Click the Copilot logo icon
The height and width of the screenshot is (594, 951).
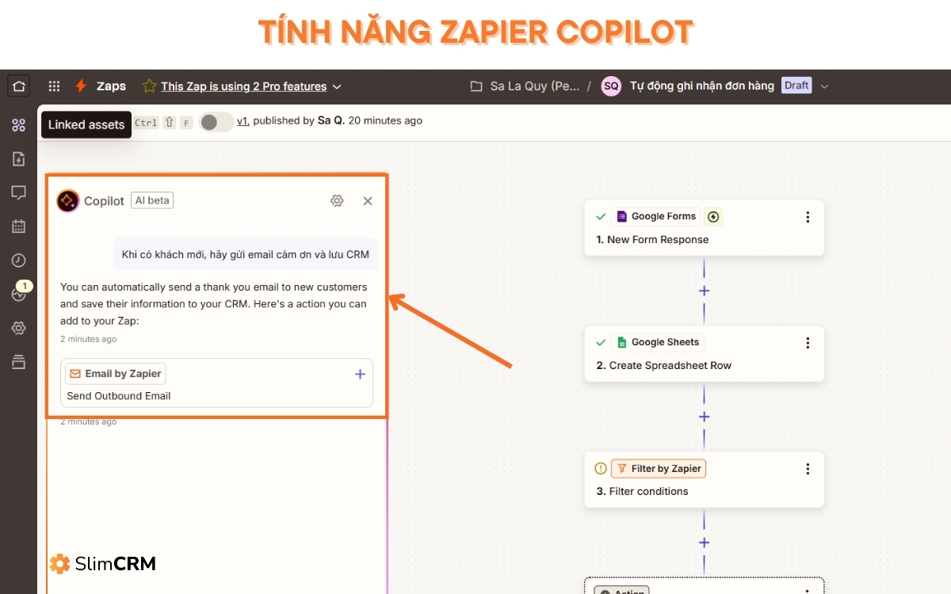coord(67,200)
